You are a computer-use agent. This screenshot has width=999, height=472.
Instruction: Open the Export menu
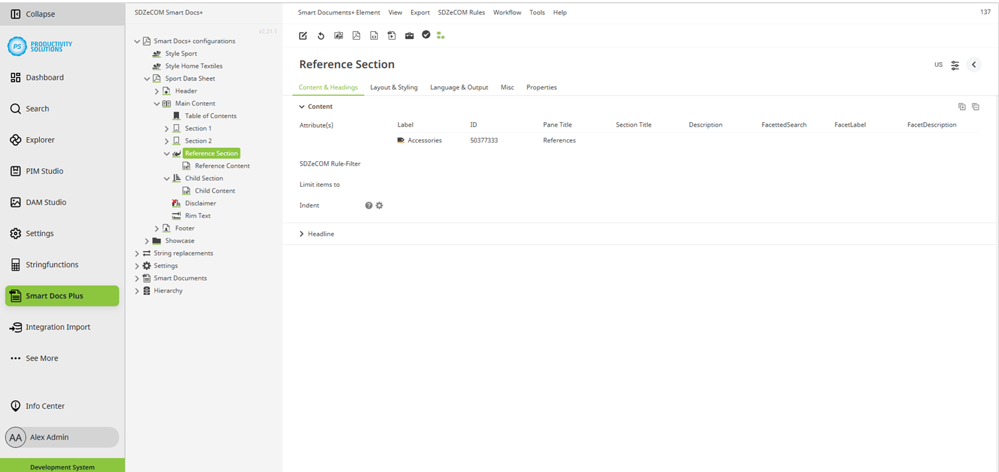[x=420, y=13]
